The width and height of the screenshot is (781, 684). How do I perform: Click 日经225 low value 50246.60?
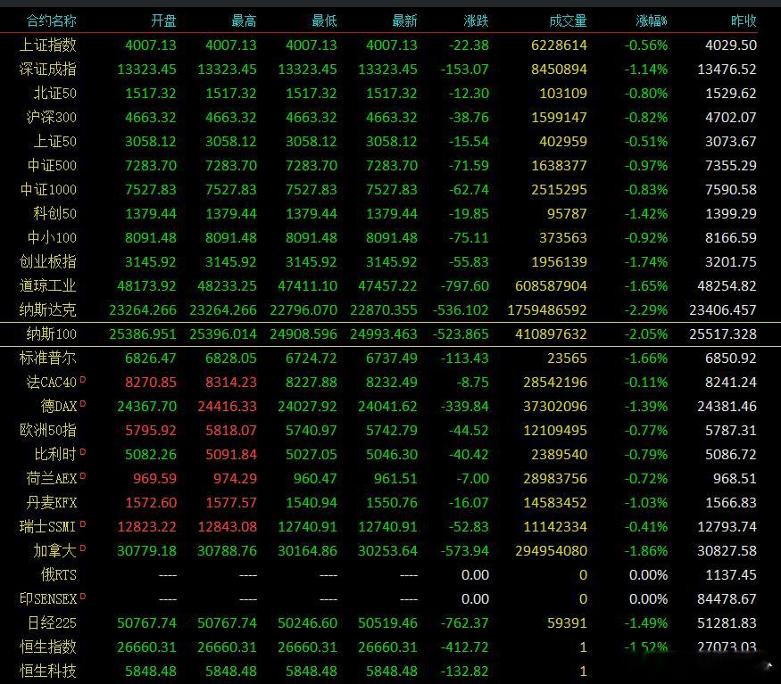[x=307, y=622]
